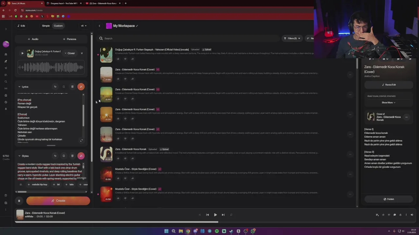Open the queue icon in the player
Image resolution: width=419 pixels, height=235 pixels.
point(377,215)
